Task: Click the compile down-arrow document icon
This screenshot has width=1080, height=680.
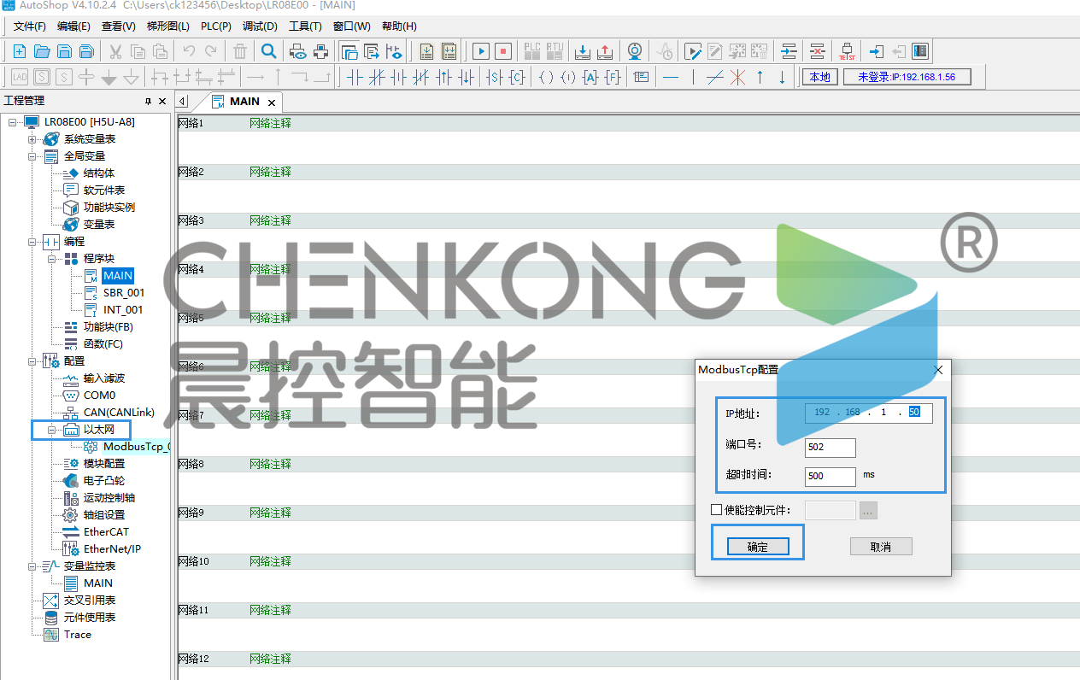Action: tap(426, 51)
